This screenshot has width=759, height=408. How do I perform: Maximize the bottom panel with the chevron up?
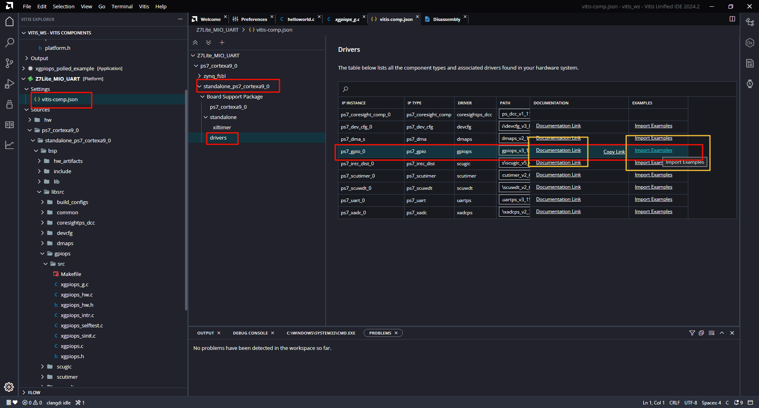(722, 333)
